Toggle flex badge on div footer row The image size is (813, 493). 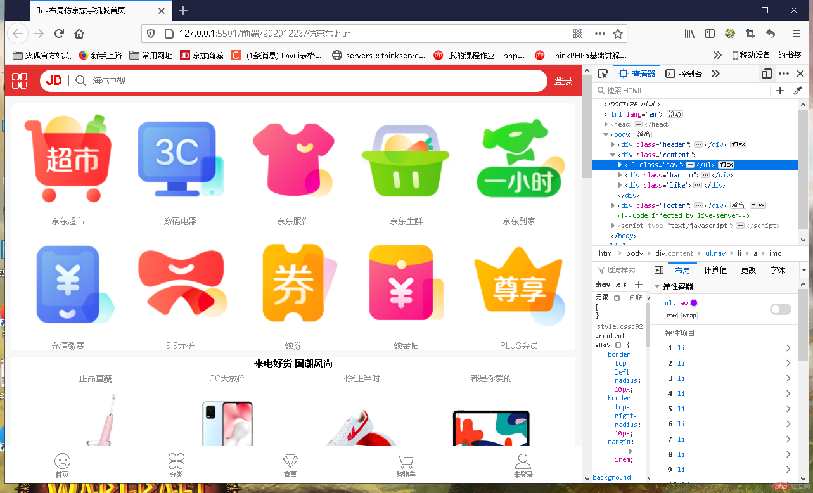pyautogui.click(x=758, y=205)
